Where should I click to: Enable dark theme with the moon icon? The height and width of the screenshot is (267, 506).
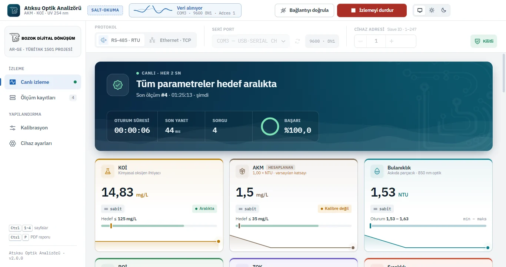[x=444, y=10]
